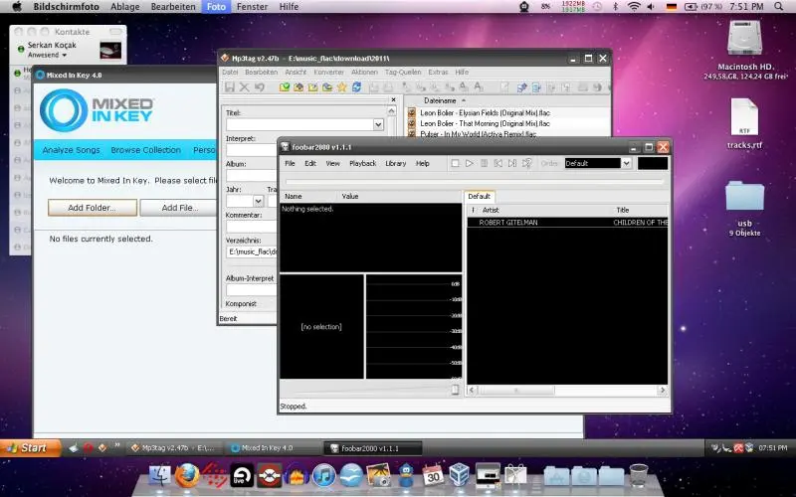This screenshot has height=497, width=796.
Task: Click the Undo icon in Mp3tag toolbar
Action: coord(260,87)
